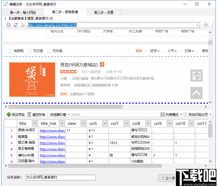The image size is (217, 186).
Task: Open the view column dropdown
Action: (83, 123)
